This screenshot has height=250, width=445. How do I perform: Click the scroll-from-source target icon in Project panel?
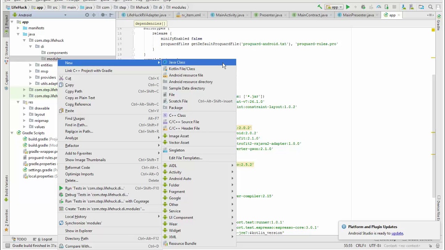87,15
